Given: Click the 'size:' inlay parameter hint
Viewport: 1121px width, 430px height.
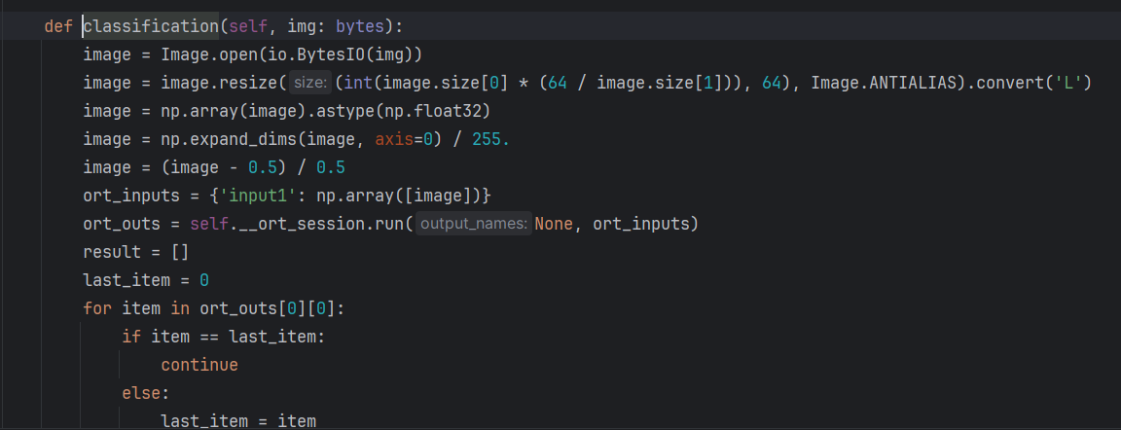Looking at the screenshot, I should tap(310, 84).
